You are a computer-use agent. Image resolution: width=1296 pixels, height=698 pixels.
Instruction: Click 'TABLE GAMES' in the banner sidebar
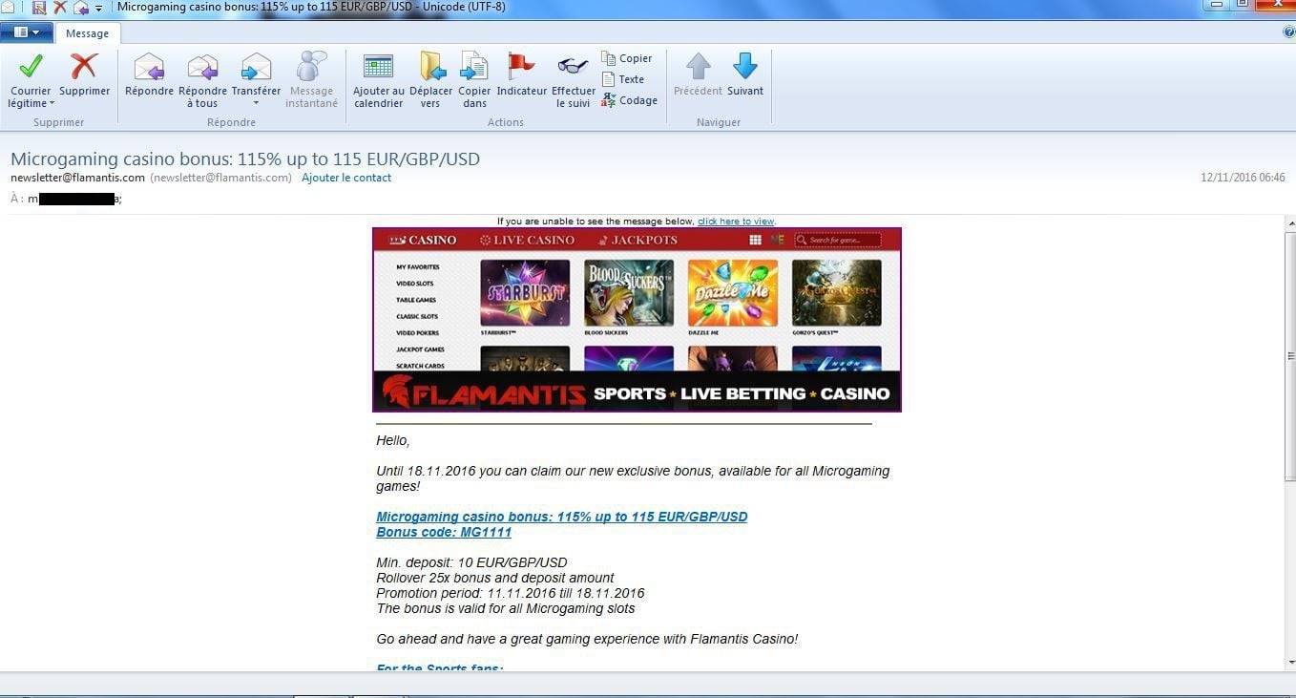(416, 300)
